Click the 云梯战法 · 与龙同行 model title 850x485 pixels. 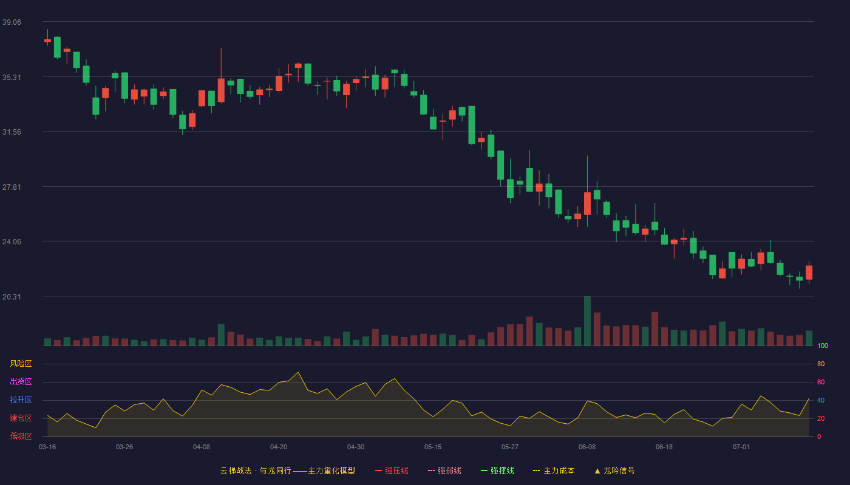287,470
